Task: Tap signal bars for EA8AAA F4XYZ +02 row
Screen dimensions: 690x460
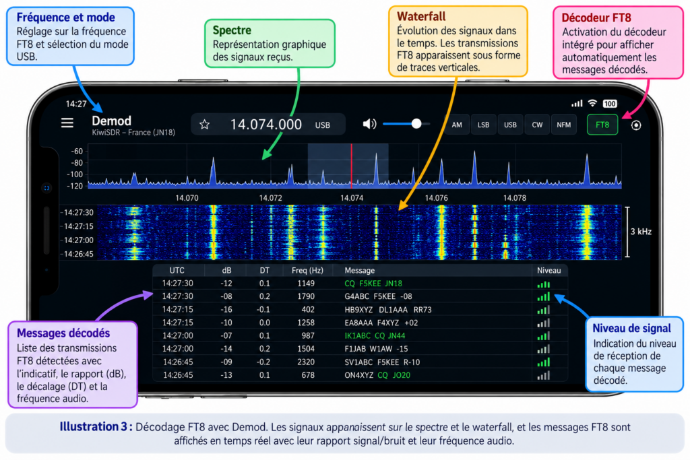Action: click(x=544, y=323)
